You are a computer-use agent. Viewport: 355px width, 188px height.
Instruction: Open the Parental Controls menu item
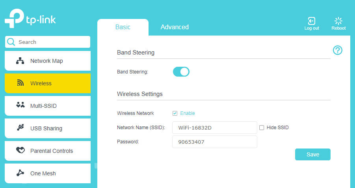(x=51, y=151)
